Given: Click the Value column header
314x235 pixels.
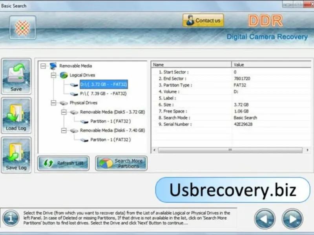Looking at the screenshot, I should pyautogui.click(x=271, y=65).
